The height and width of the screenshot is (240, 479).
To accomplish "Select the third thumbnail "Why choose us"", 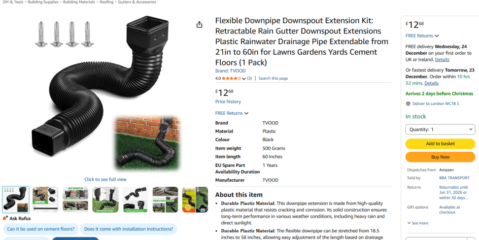I will (76, 199).
